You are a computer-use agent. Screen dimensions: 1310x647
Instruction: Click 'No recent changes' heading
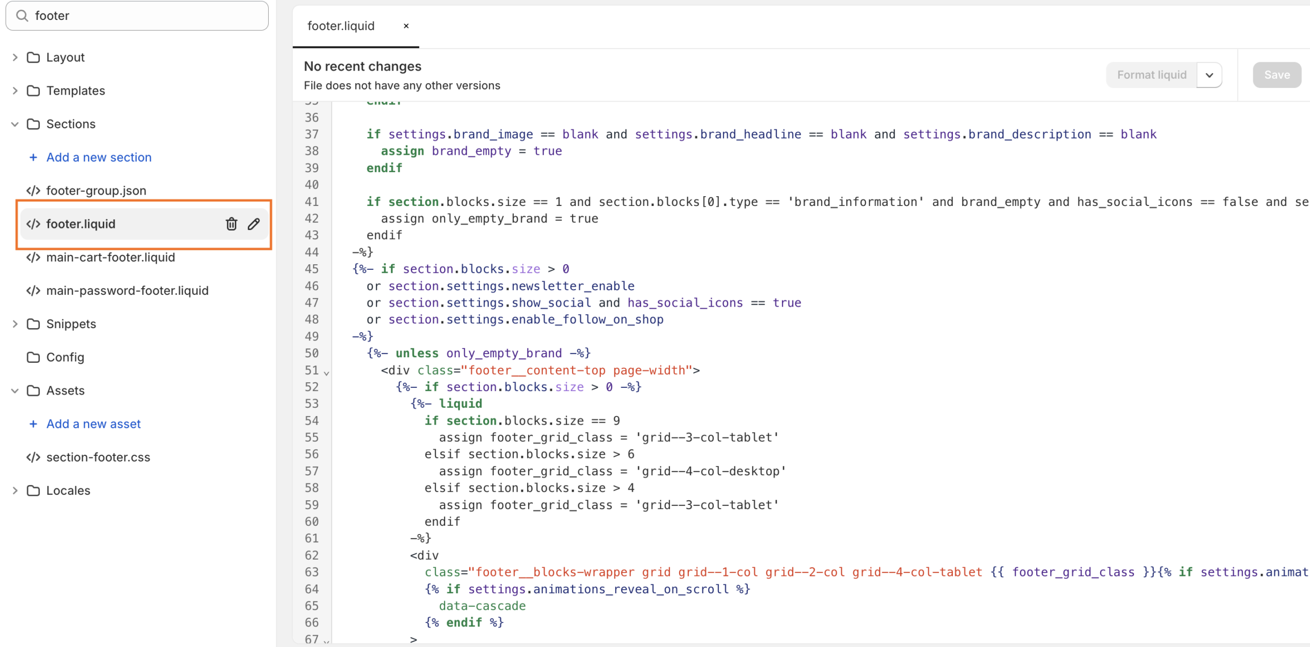[x=362, y=66]
